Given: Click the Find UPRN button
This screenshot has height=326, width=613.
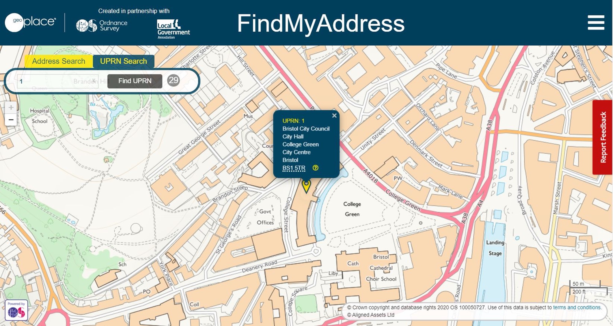Looking at the screenshot, I should (x=135, y=81).
